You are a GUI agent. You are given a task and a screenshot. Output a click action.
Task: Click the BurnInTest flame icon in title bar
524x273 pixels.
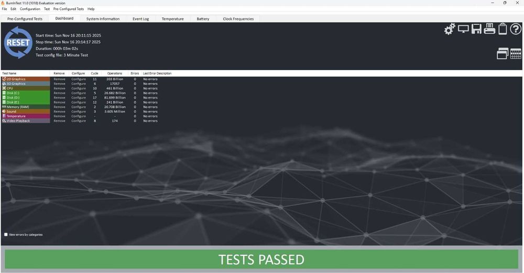click(3, 3)
